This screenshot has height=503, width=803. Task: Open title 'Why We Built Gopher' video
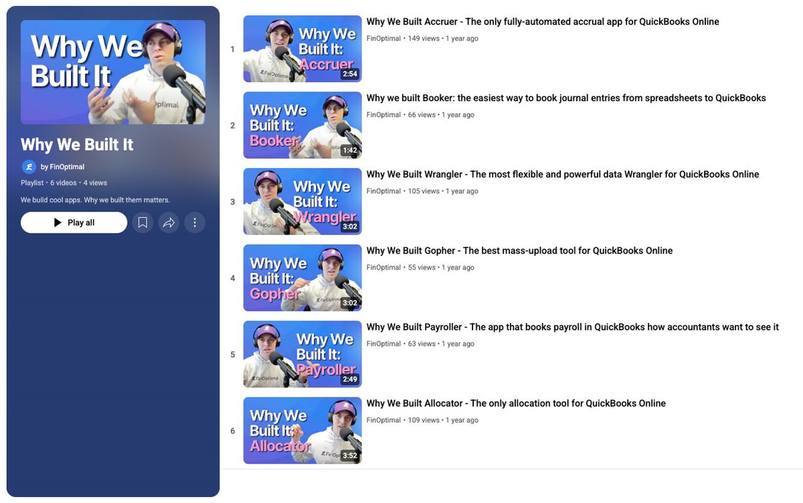[x=519, y=251]
